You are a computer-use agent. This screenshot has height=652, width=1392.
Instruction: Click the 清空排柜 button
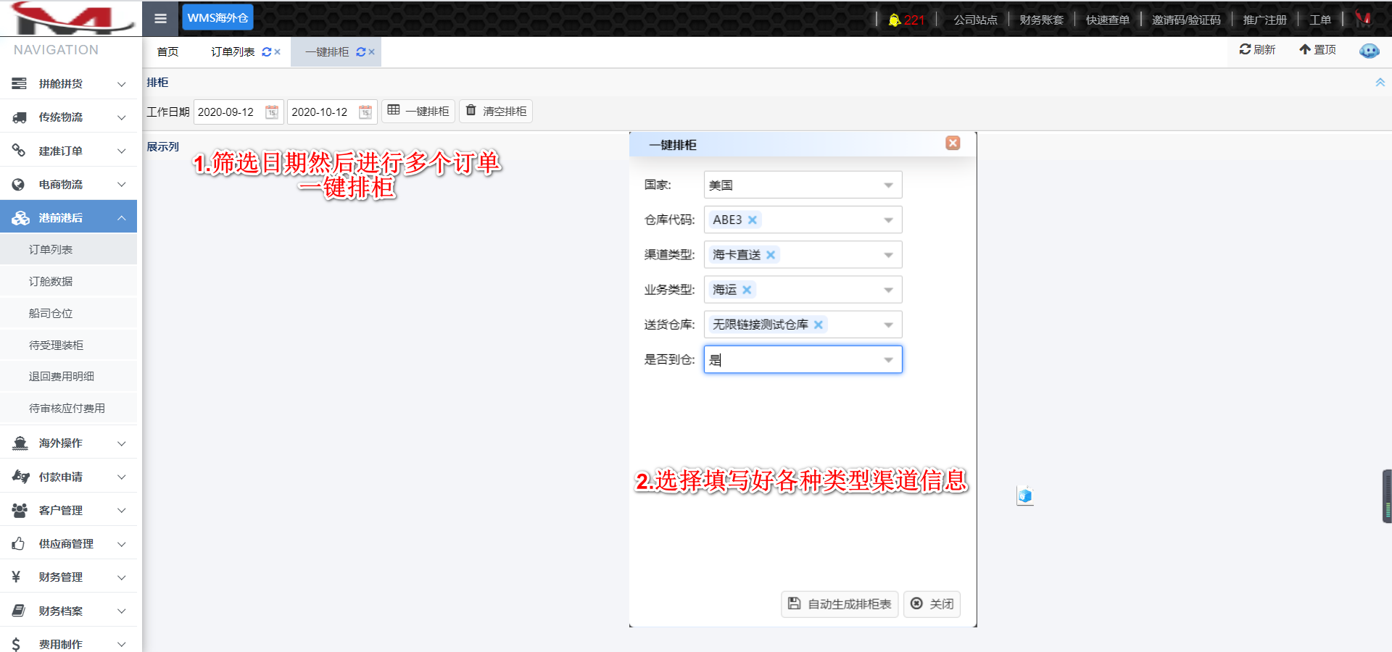point(496,111)
